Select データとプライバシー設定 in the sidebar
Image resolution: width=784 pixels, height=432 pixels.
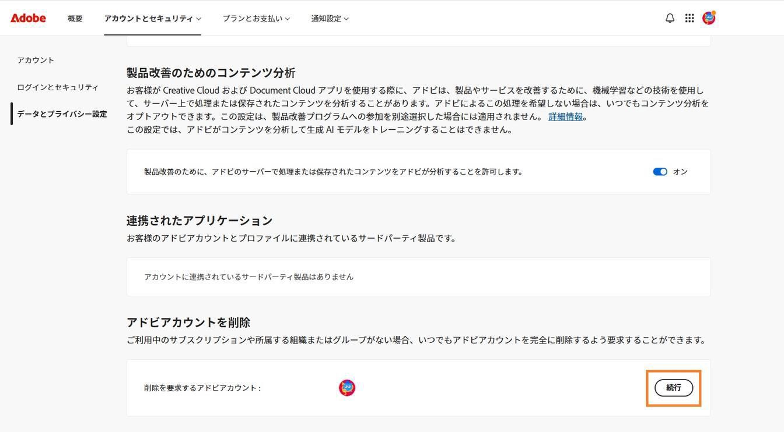coord(62,113)
